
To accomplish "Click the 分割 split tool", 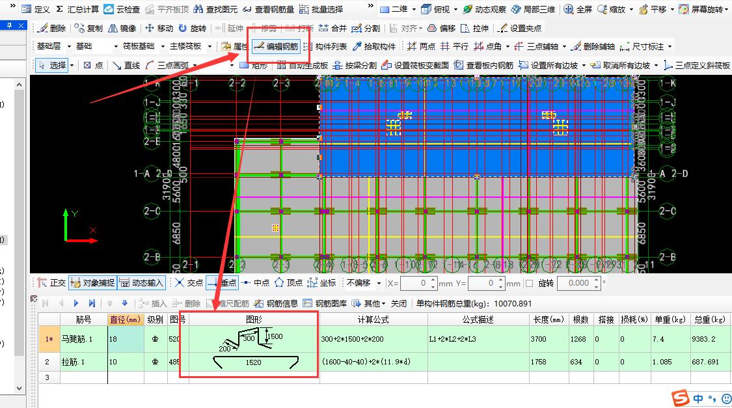I will (366, 28).
